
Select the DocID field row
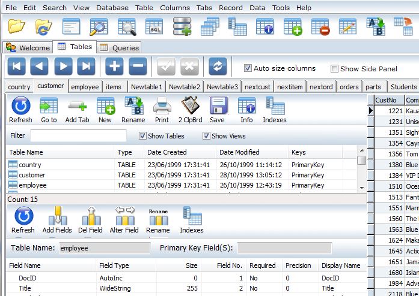(186, 278)
